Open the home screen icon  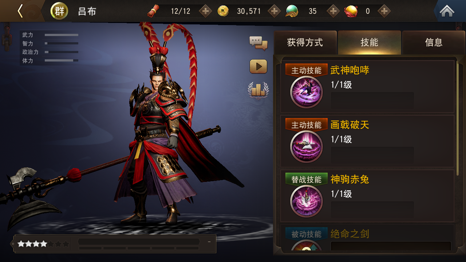pos(447,11)
